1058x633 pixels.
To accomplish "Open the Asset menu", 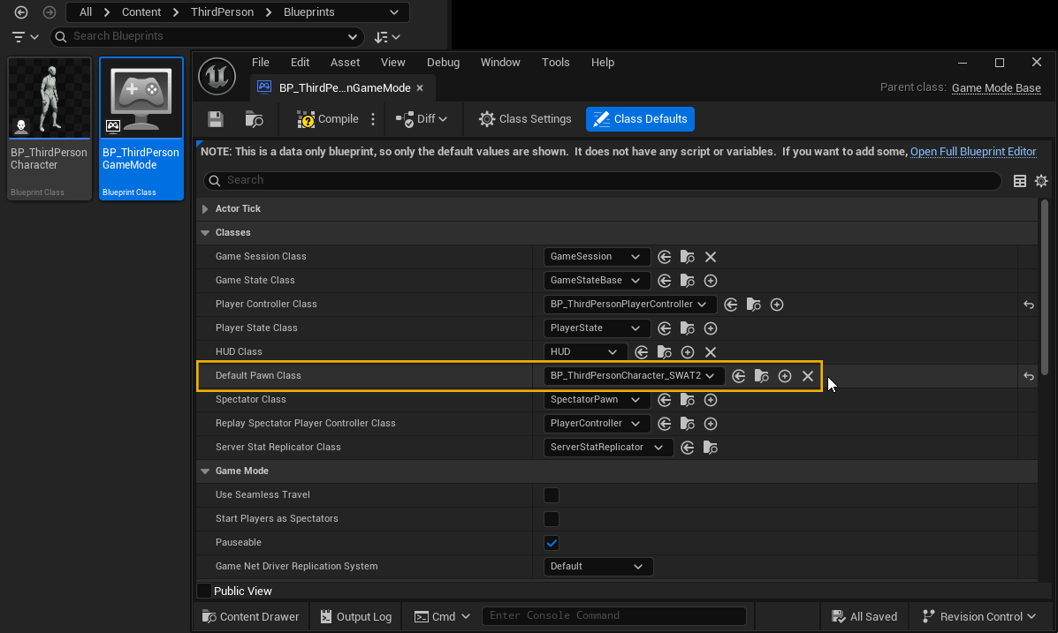I will click(345, 63).
